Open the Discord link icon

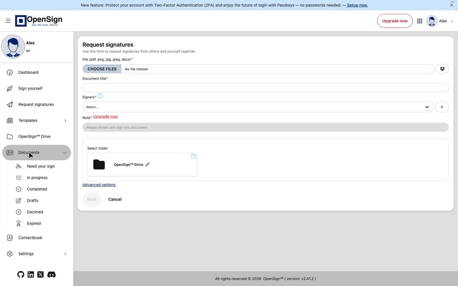click(51, 275)
